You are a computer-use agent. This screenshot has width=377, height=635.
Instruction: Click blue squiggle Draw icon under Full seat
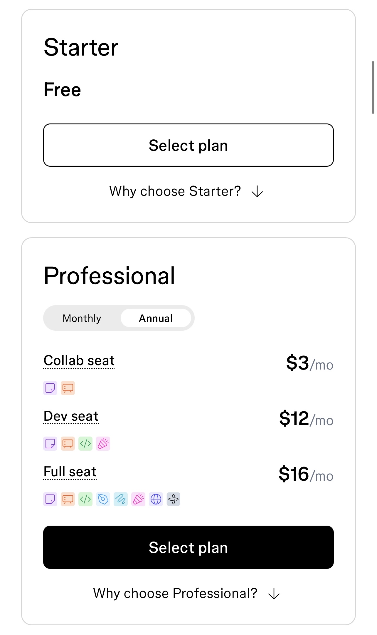pyautogui.click(x=121, y=499)
